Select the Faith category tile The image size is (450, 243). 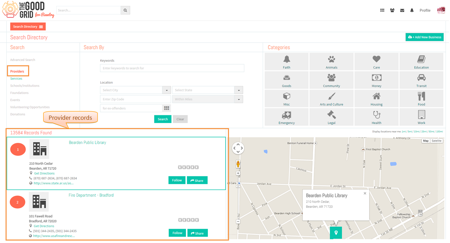point(287,61)
